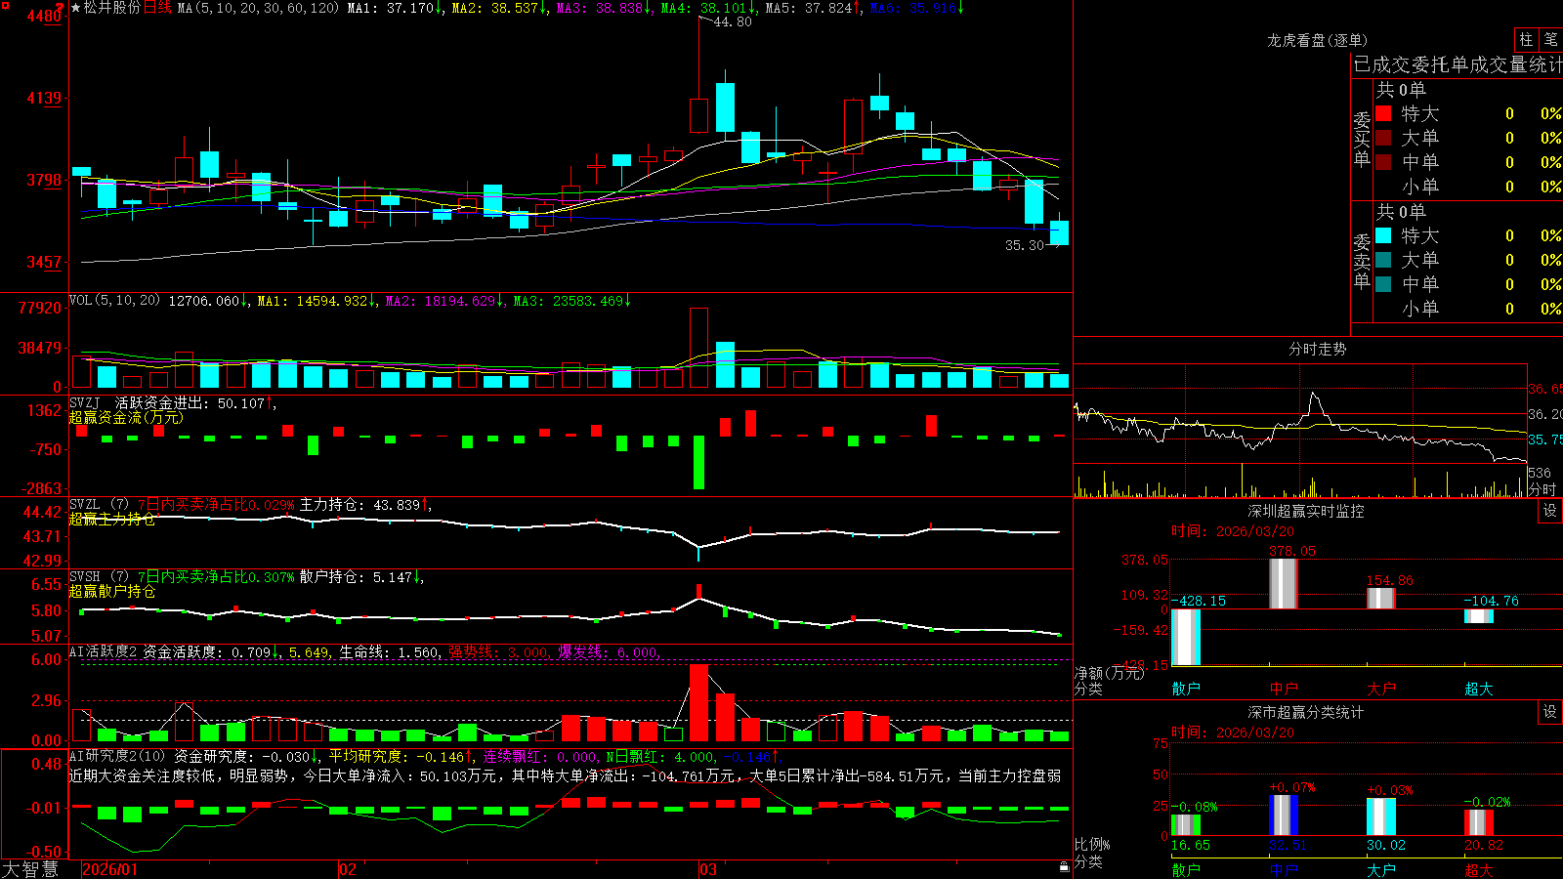Click the star icon beside 松井股份
The width and height of the screenshot is (1563, 879).
(76, 8)
